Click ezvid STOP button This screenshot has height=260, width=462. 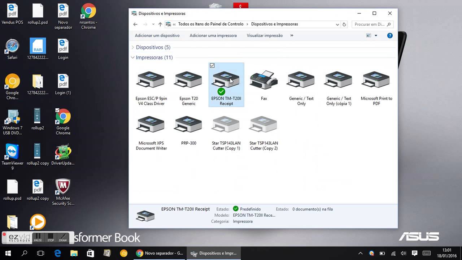51,238
